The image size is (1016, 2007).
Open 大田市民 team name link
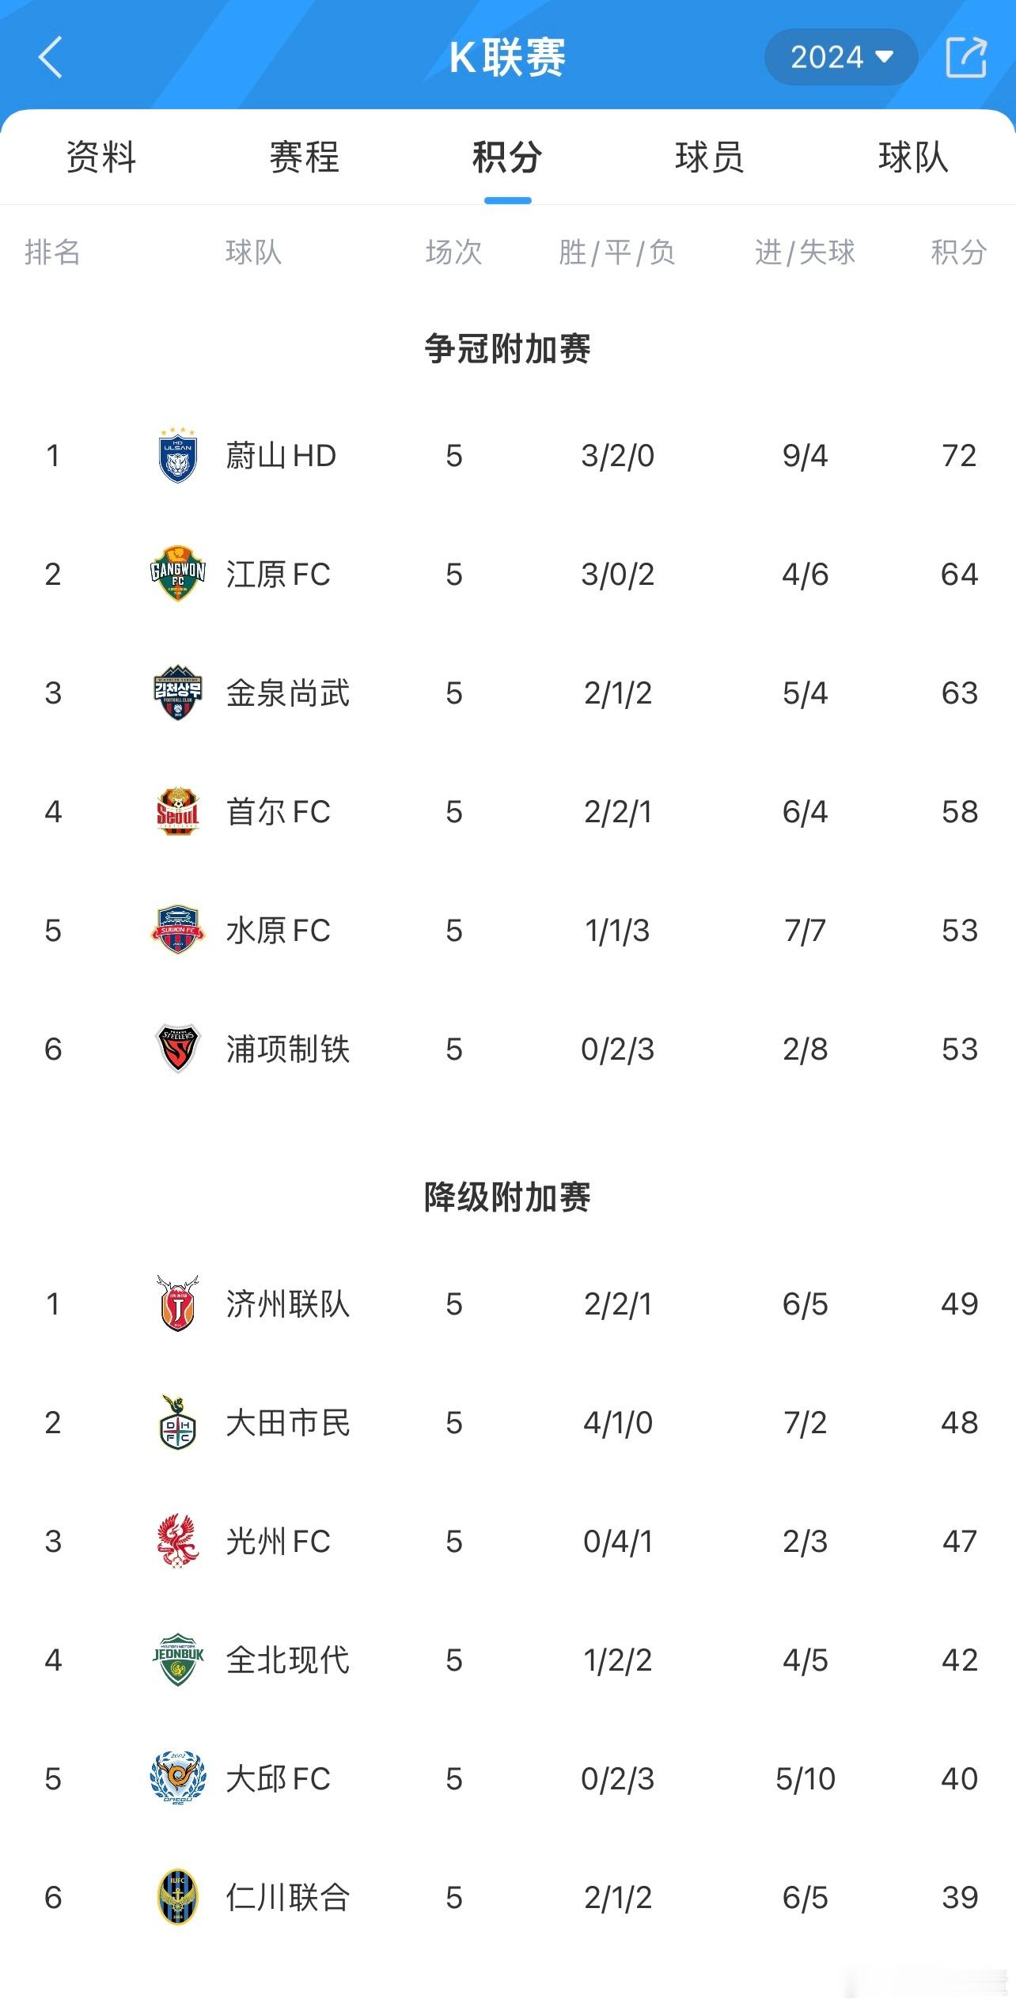click(x=287, y=1422)
